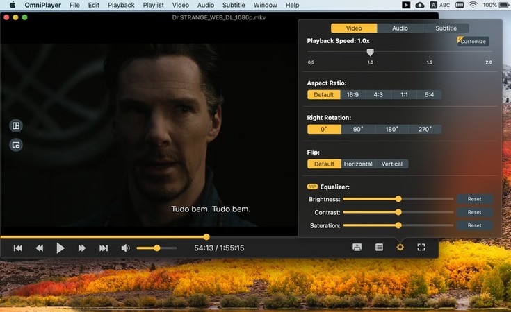This screenshot has height=312, width=511.
Task: Open the Playlist menu
Action: [153, 5]
